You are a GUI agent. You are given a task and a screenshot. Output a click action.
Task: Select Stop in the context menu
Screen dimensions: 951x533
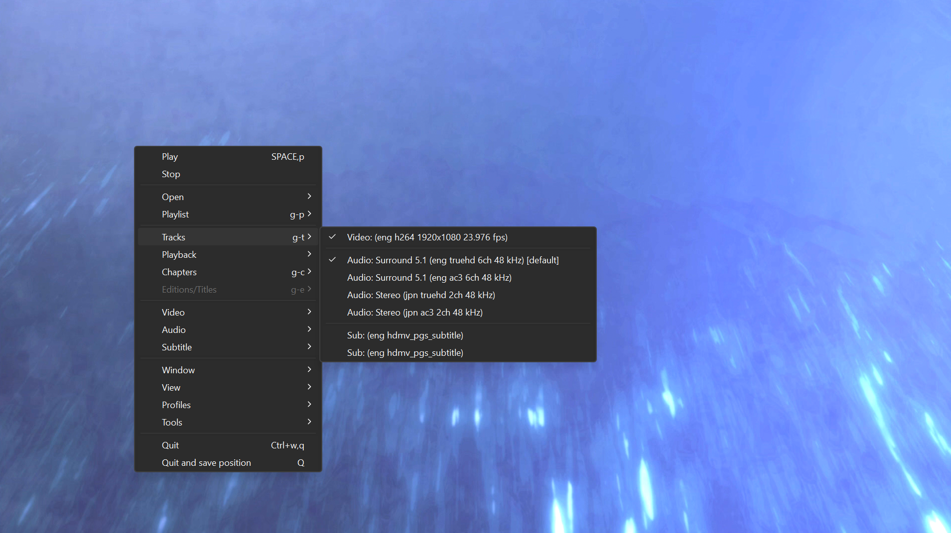point(228,174)
